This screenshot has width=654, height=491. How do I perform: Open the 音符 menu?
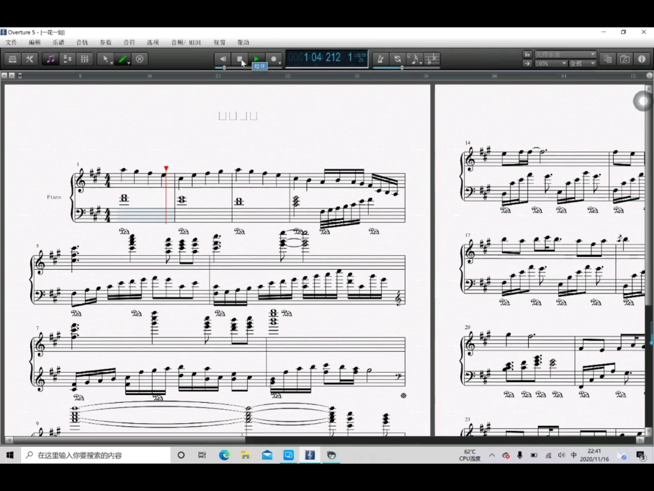tap(129, 42)
